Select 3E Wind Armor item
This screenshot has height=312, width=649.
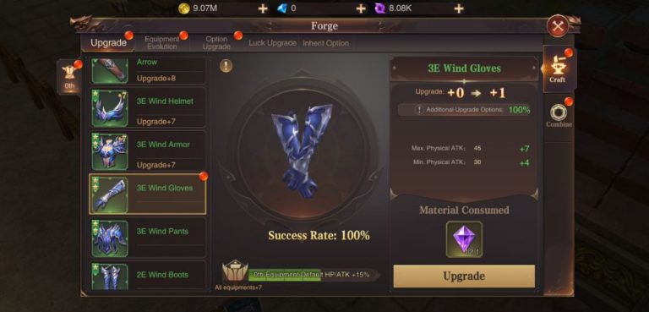[148, 151]
